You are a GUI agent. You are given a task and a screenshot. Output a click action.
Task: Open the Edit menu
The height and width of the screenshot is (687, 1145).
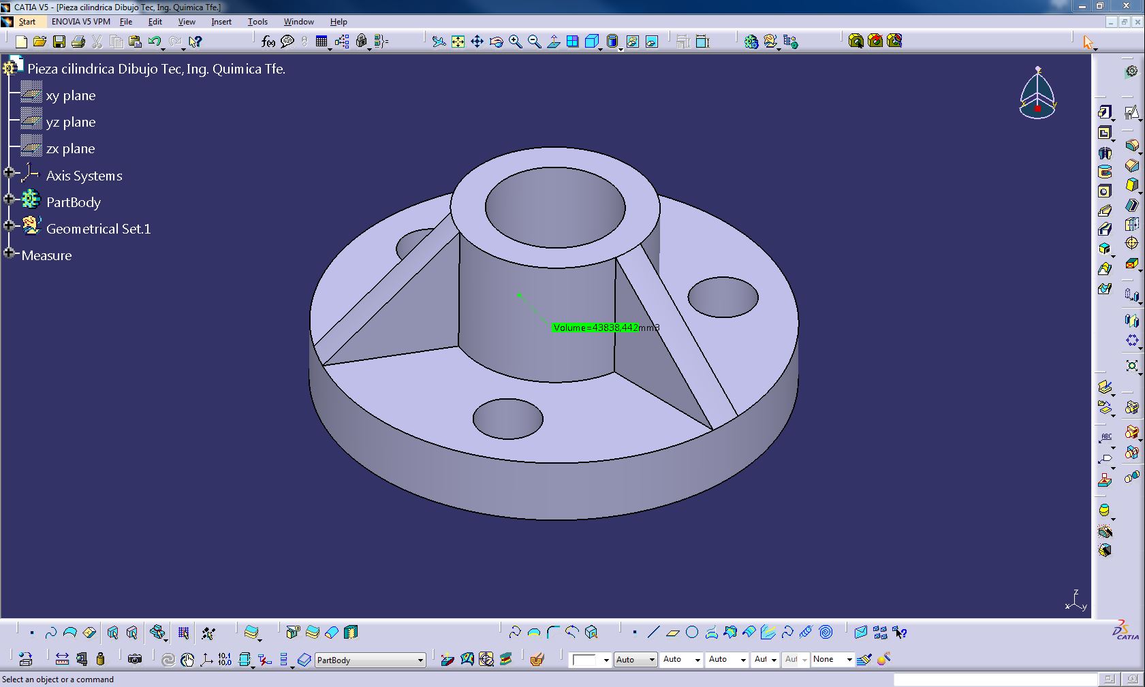[155, 22]
